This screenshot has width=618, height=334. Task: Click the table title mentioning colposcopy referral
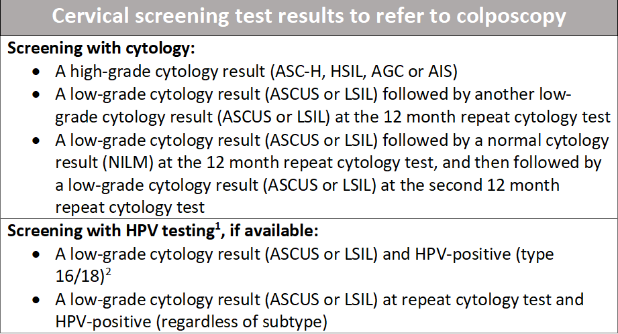[309, 17]
